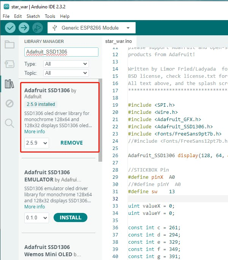
Task: Open the Sketchbook folder icon in sidebar
Action: (x=9, y=44)
